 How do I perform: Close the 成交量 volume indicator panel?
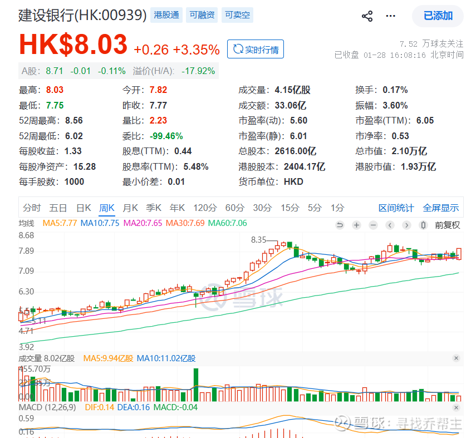pyautogui.click(x=456, y=358)
